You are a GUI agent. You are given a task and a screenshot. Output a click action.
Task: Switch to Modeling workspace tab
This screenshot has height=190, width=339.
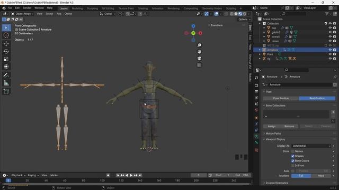coord(77,8)
